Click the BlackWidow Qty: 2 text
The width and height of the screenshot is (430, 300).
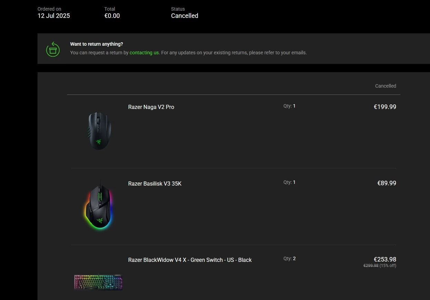pos(290,258)
